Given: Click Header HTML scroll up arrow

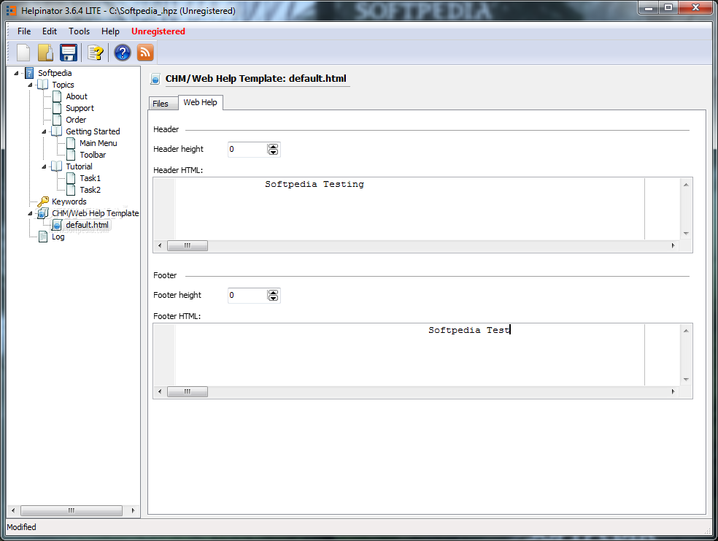Looking at the screenshot, I should [686, 185].
